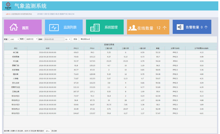The image size is (220, 134).
Task: Click the 二氧化硫 value 23.25
Action: coord(109,61)
